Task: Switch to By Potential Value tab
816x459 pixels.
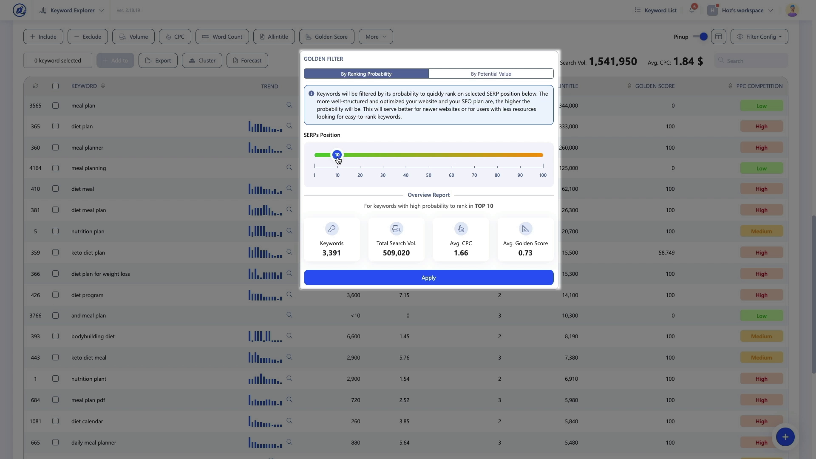Action: pyautogui.click(x=491, y=74)
